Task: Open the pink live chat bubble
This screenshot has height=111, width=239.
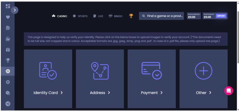Action: pyautogui.click(x=228, y=91)
